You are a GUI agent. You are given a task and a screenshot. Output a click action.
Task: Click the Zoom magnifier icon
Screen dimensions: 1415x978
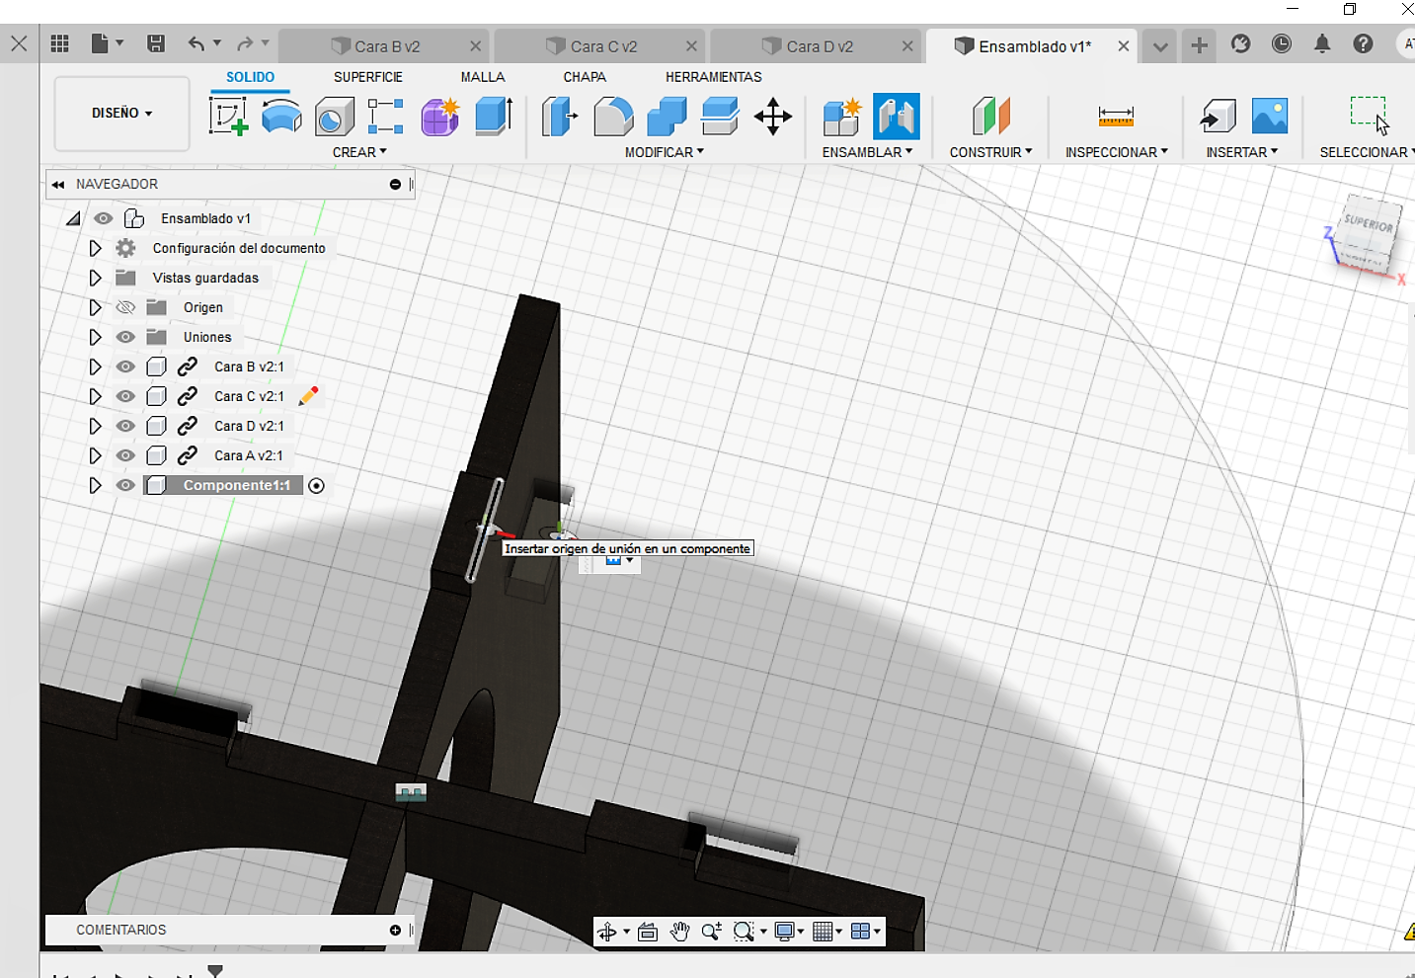[711, 931]
